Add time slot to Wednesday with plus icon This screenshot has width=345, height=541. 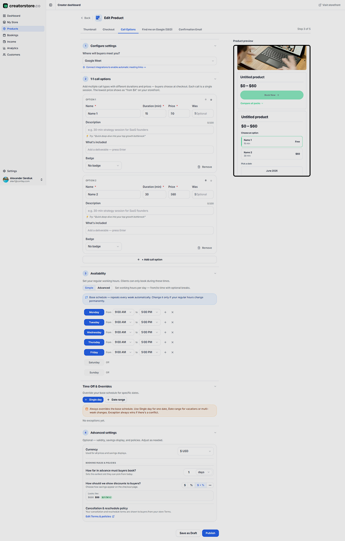165,332
